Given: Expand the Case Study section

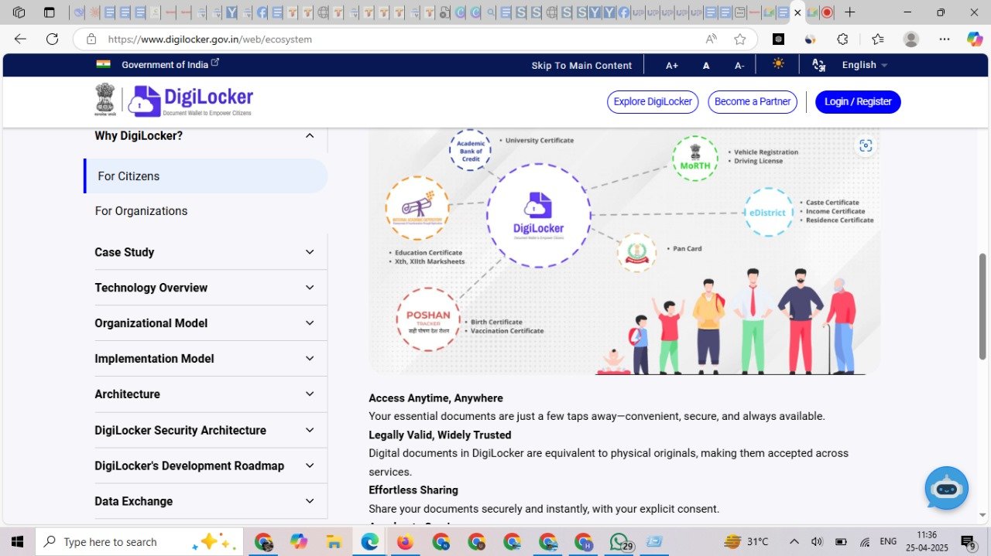Looking at the screenshot, I should (205, 252).
